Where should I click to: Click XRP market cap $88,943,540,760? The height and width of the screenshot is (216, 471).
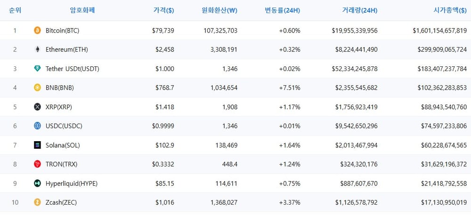(444, 107)
